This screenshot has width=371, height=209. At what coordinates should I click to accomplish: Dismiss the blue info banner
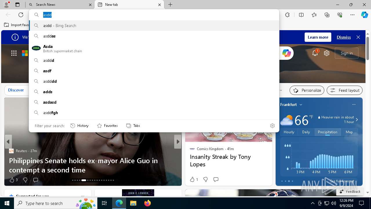point(344,37)
